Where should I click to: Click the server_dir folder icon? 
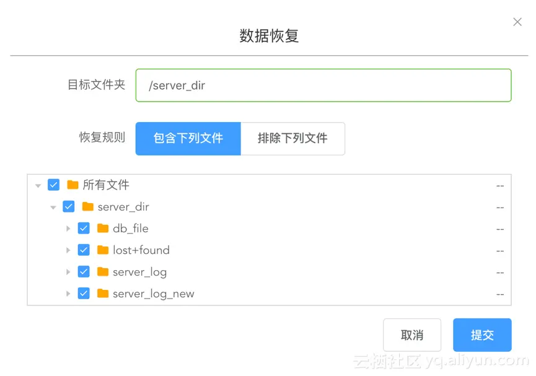[x=88, y=206]
